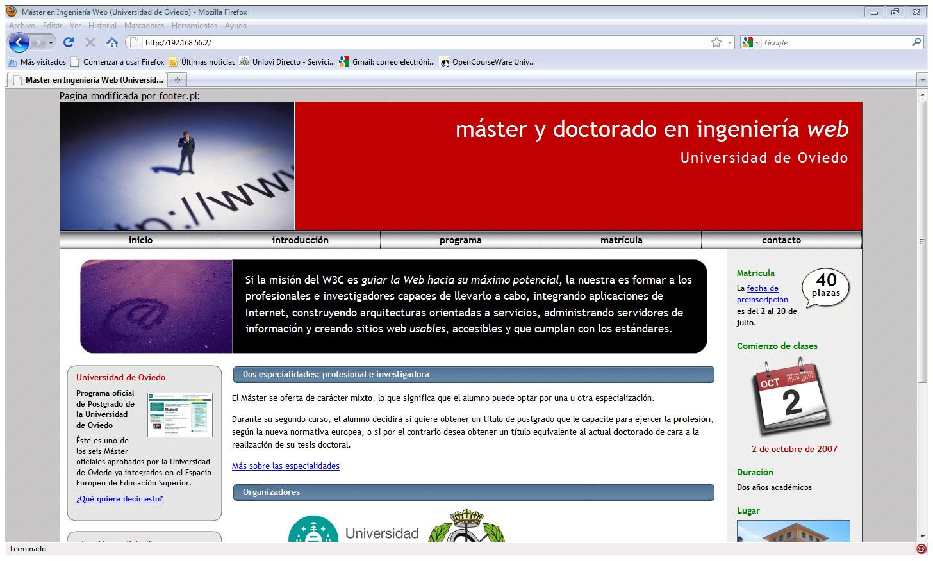
Task: Open Comenzar a usar Firefox bookmark
Action: pyautogui.click(x=117, y=62)
